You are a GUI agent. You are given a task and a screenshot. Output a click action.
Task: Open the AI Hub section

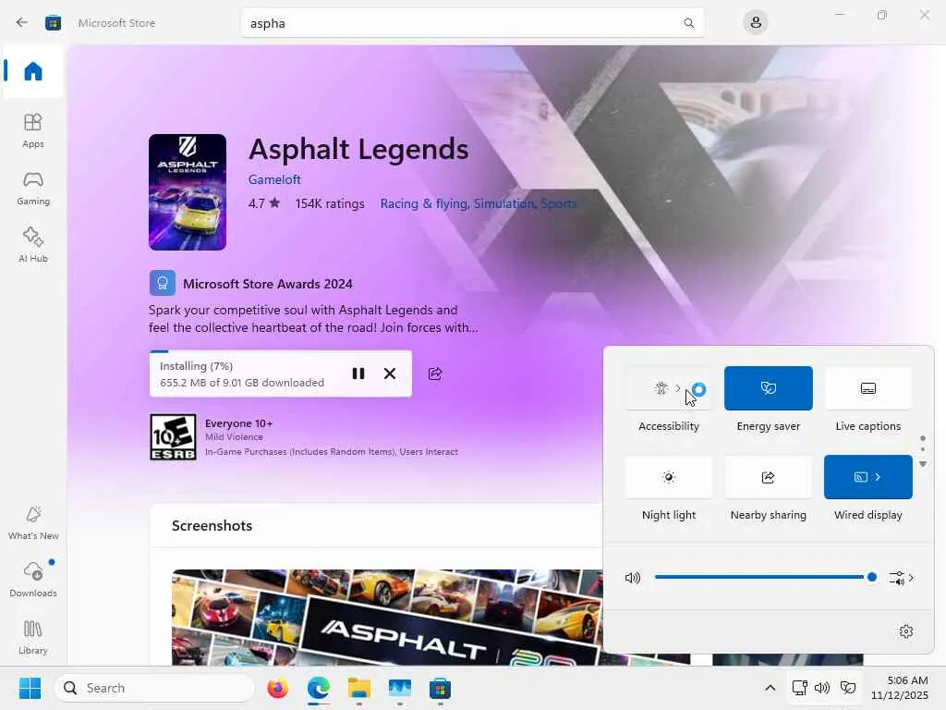click(33, 245)
